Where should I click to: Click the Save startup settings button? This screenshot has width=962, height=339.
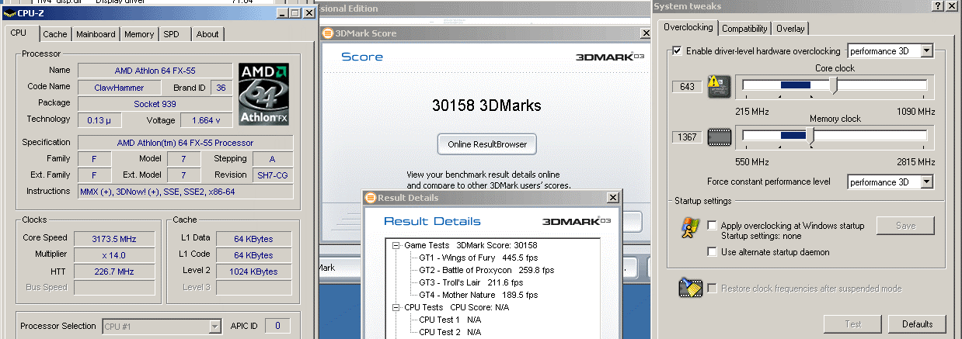coord(905,226)
